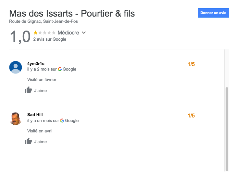This screenshot has width=236, height=176.
Task: Expand the Médiocre rating chevron
Action: coord(84,33)
